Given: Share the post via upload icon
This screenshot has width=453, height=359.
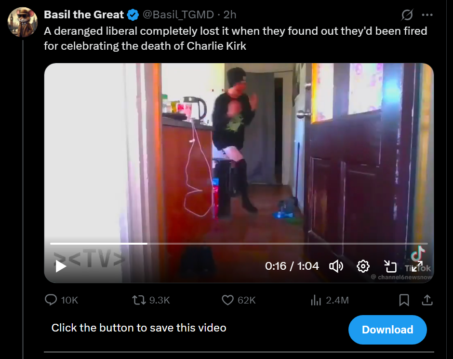Looking at the screenshot, I should tap(427, 300).
